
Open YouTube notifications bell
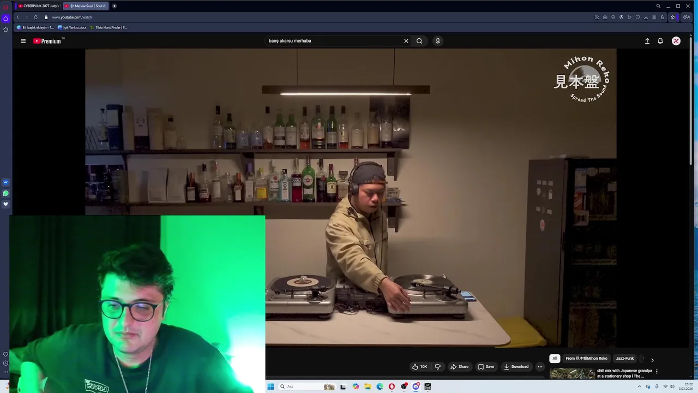(x=660, y=41)
